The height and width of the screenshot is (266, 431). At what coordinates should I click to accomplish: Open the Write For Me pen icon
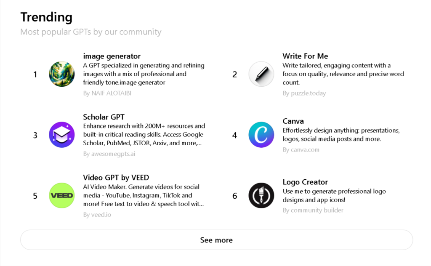click(261, 74)
